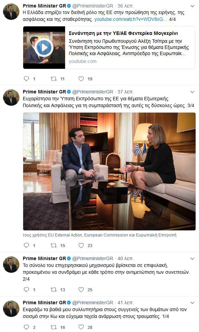Viewport: 199px width, 332px height.
Task: Open the @PrimeministerGR profile handle
Action: pos(93,5)
